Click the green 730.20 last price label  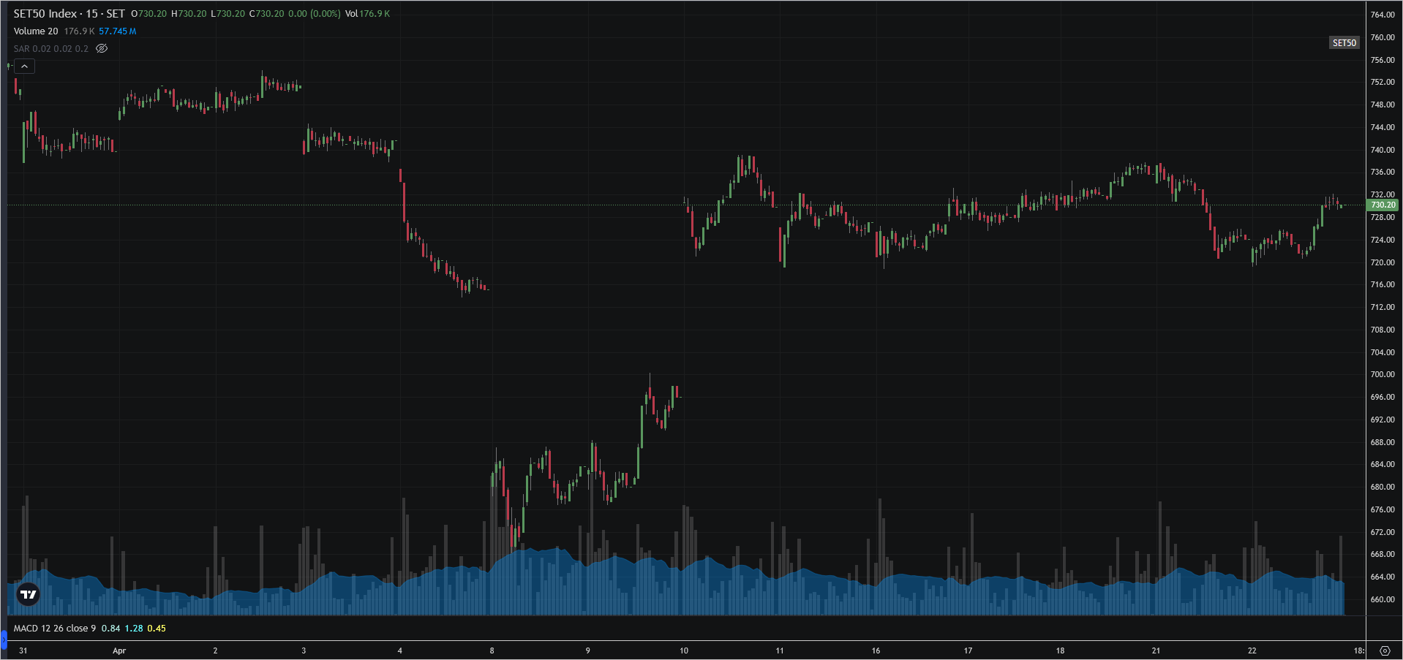pyautogui.click(x=1383, y=205)
